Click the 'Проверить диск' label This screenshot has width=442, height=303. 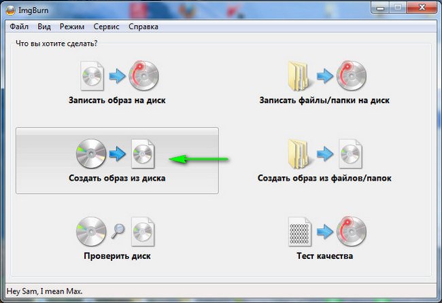[x=117, y=255]
